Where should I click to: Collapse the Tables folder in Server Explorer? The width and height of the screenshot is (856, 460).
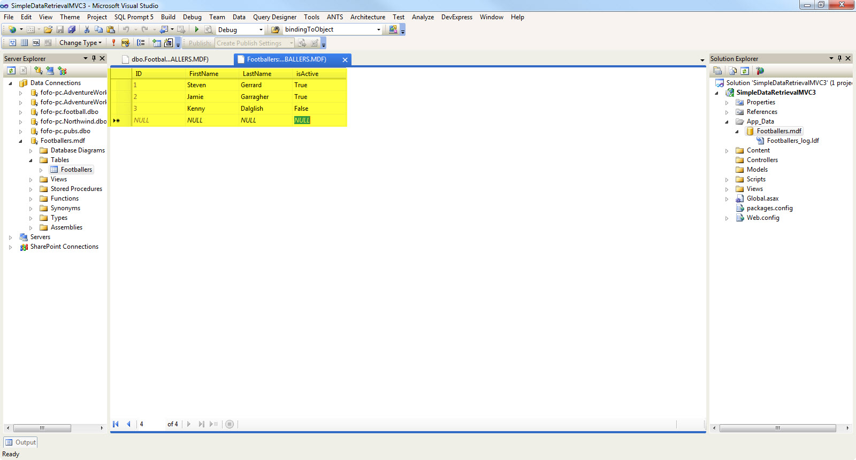[x=30, y=160]
